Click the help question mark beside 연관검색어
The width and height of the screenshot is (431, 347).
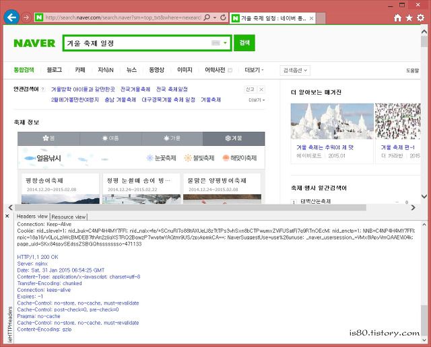pyautogui.click(x=42, y=89)
